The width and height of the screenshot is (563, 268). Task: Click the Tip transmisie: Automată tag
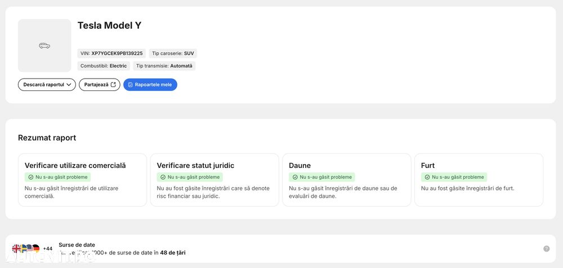pos(164,66)
